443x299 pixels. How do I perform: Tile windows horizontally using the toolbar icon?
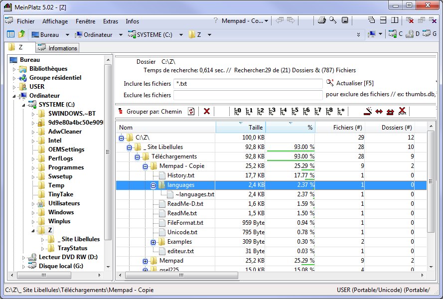(383, 20)
